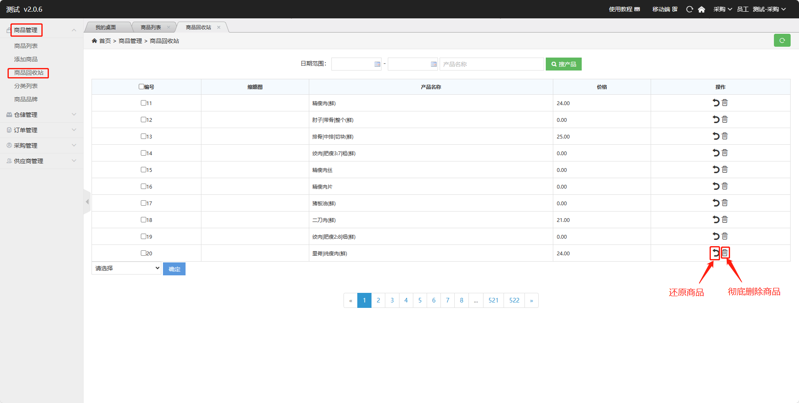Click trash icon for 二刀肉(鲜) row
Screen dimensions: 799x403
725,220
